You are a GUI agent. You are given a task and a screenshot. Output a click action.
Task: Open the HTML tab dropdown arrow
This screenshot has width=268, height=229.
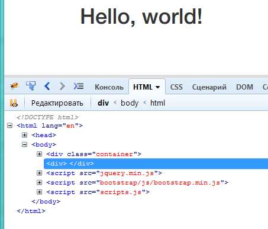[x=157, y=87]
